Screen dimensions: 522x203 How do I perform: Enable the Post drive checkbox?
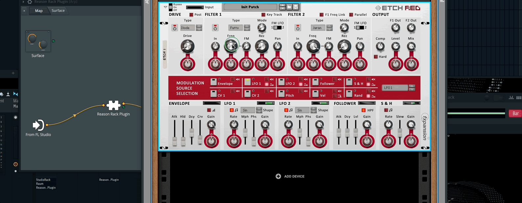pos(191,15)
